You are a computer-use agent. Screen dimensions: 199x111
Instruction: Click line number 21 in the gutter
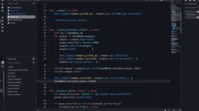click(45, 20)
